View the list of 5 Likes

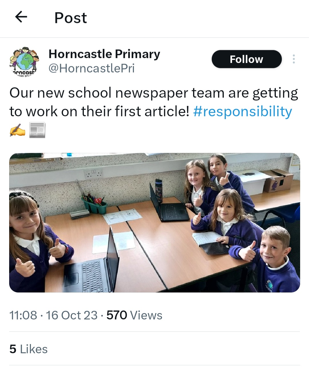[29, 349]
